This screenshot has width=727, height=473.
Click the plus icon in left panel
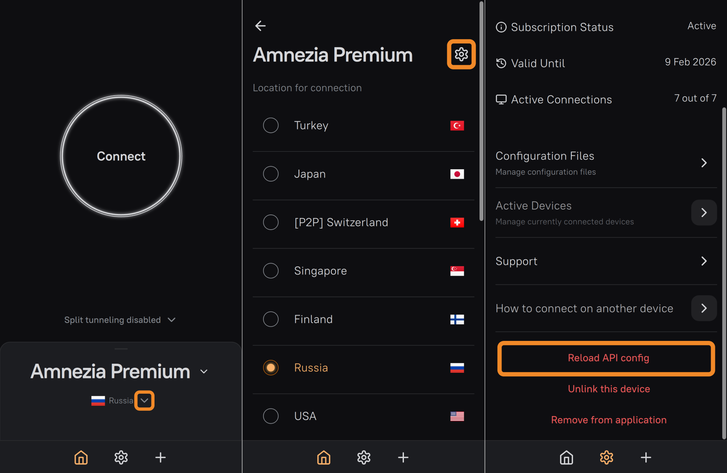tap(161, 457)
